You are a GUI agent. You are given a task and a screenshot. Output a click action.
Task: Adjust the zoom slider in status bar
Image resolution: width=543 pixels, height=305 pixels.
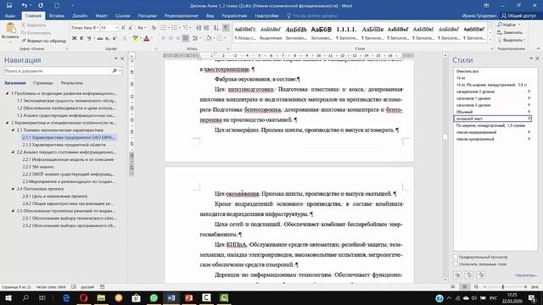click(x=503, y=287)
